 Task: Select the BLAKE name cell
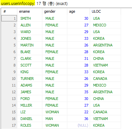pyautogui.click(x=30, y=52)
